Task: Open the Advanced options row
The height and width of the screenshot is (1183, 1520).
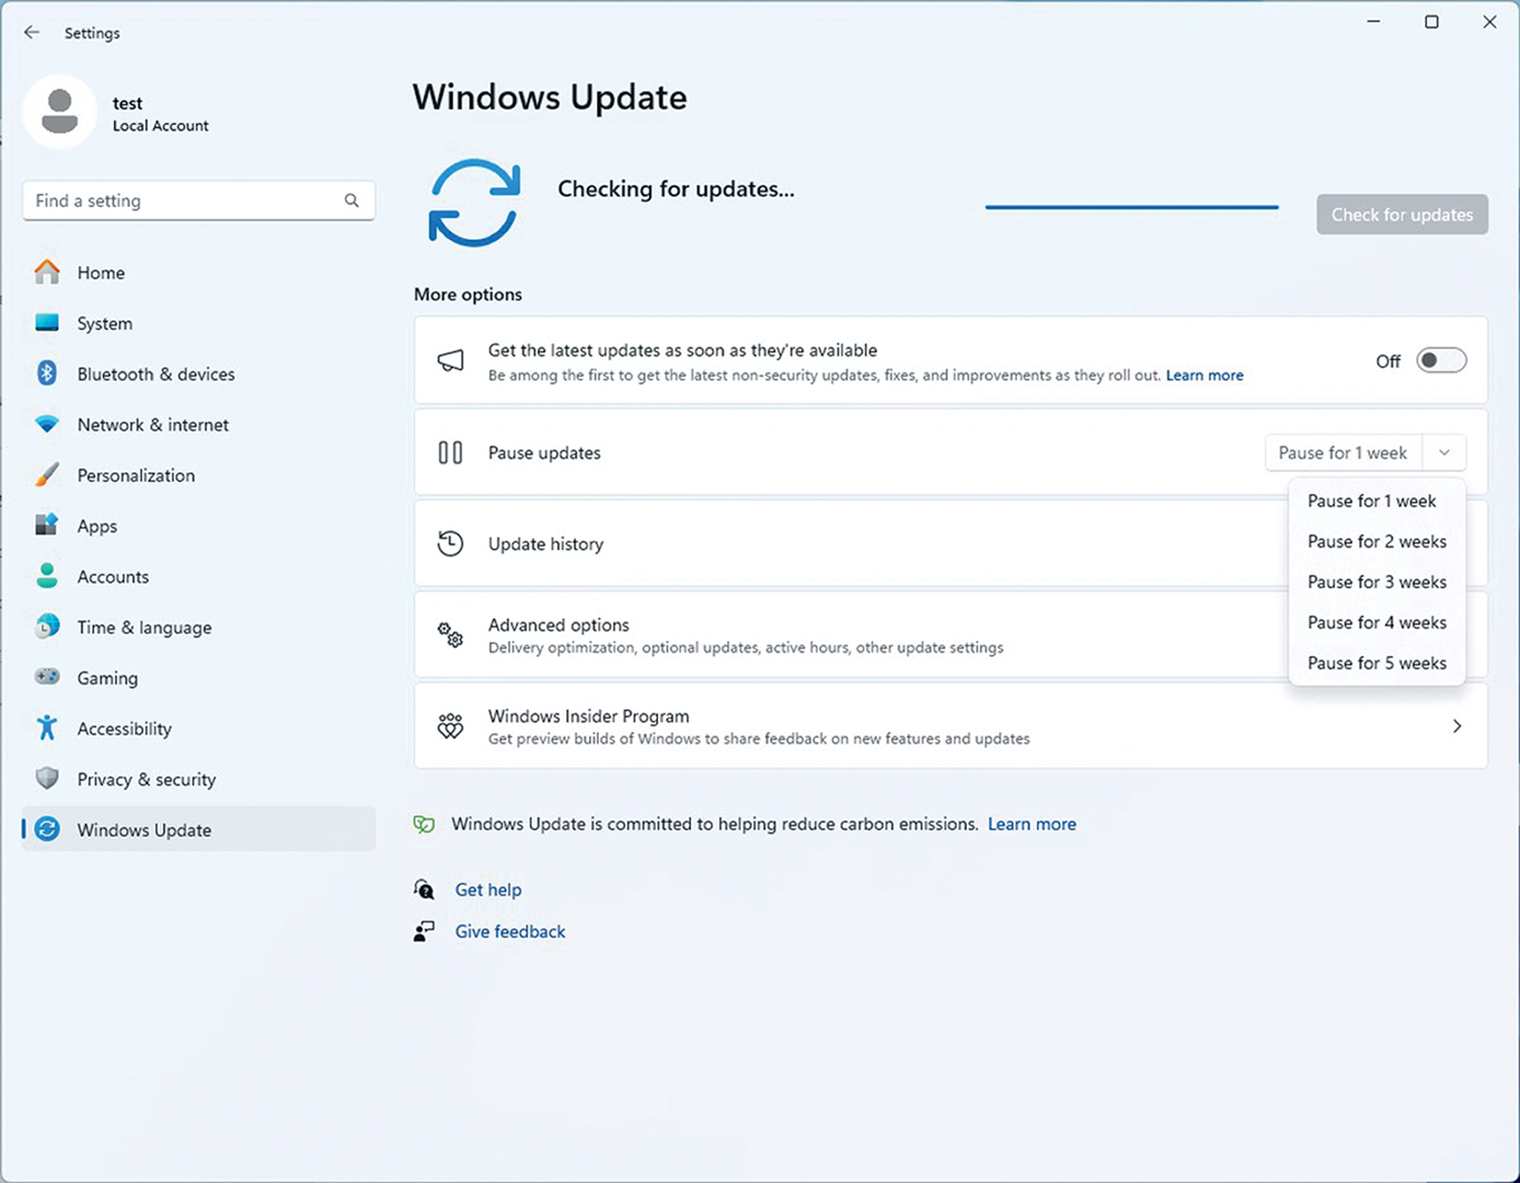Action: tap(951, 635)
